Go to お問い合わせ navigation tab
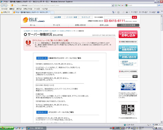 point(80,25)
